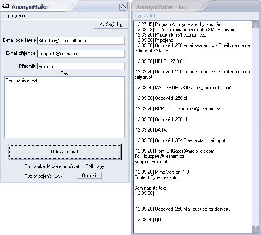Click log line 'QUIT' entry
Image resolution: width=261 pixels, height=235 pixels.
pyautogui.click(x=150, y=220)
